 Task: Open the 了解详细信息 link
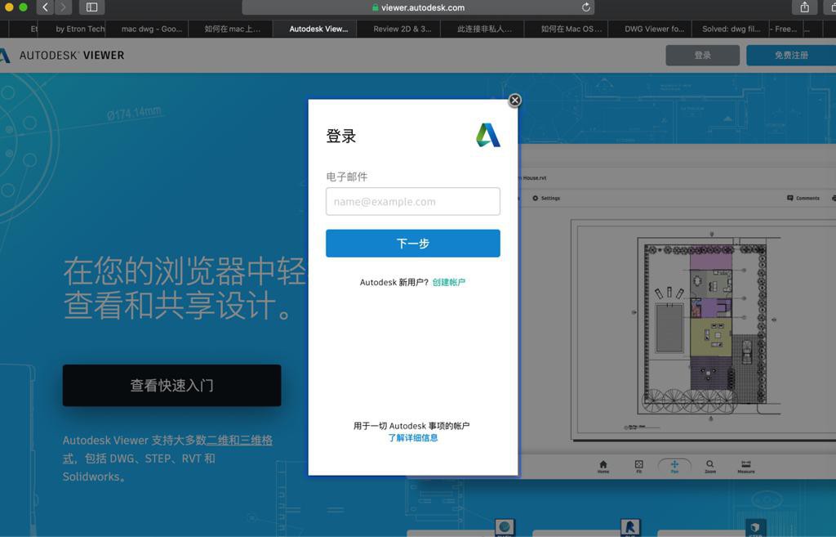pyautogui.click(x=412, y=438)
